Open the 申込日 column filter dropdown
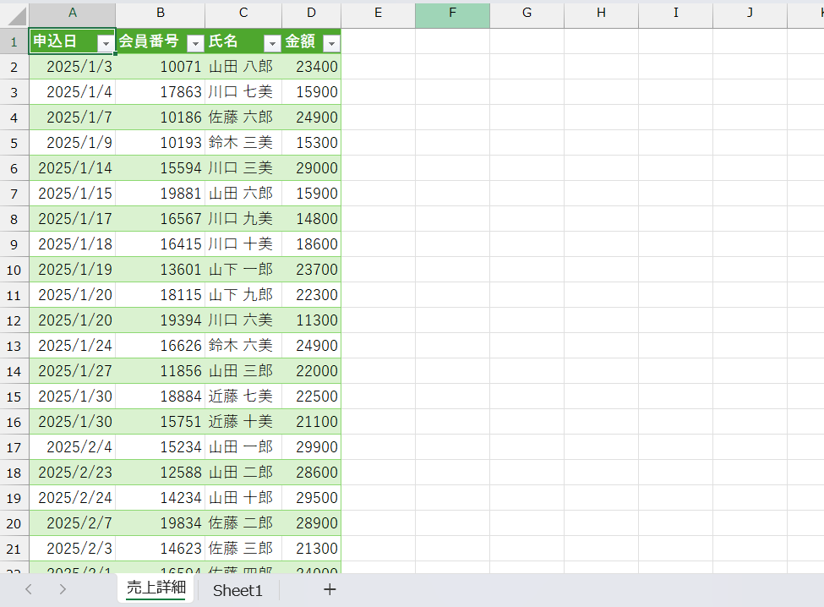Screen dimensions: 824x607 pos(106,43)
